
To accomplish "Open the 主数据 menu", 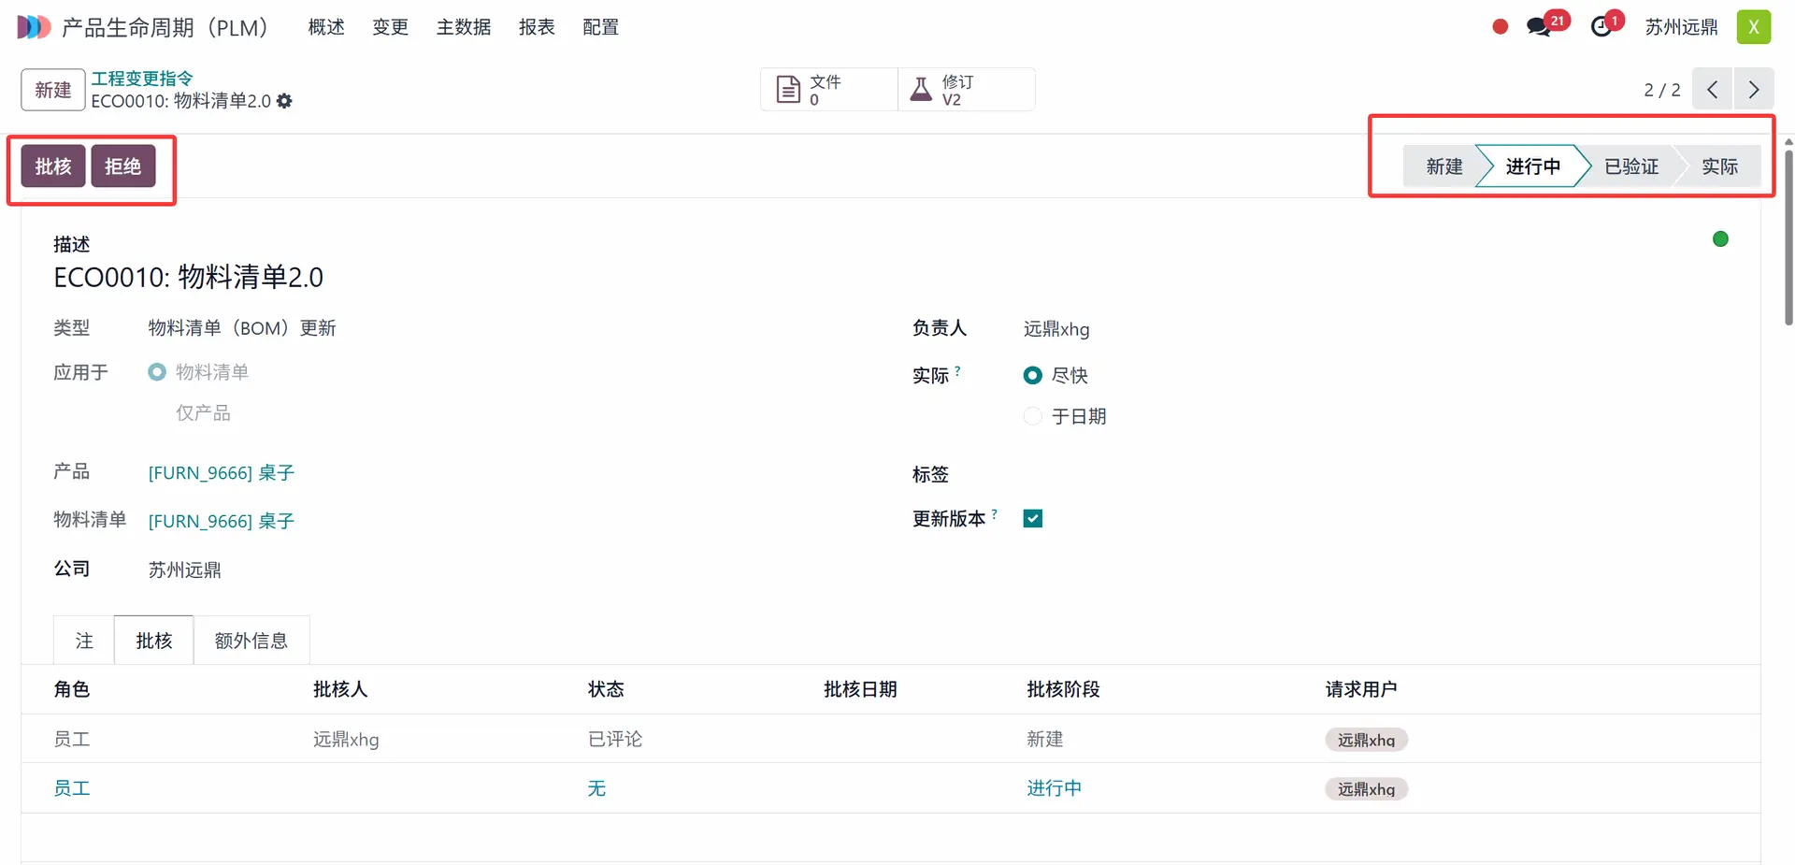I will point(464,27).
